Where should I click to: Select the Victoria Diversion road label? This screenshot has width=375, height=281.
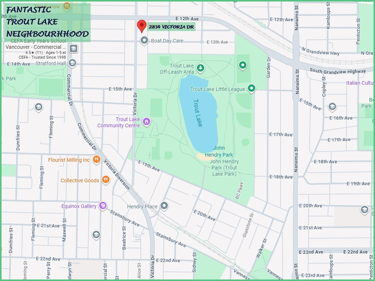[x=117, y=175]
